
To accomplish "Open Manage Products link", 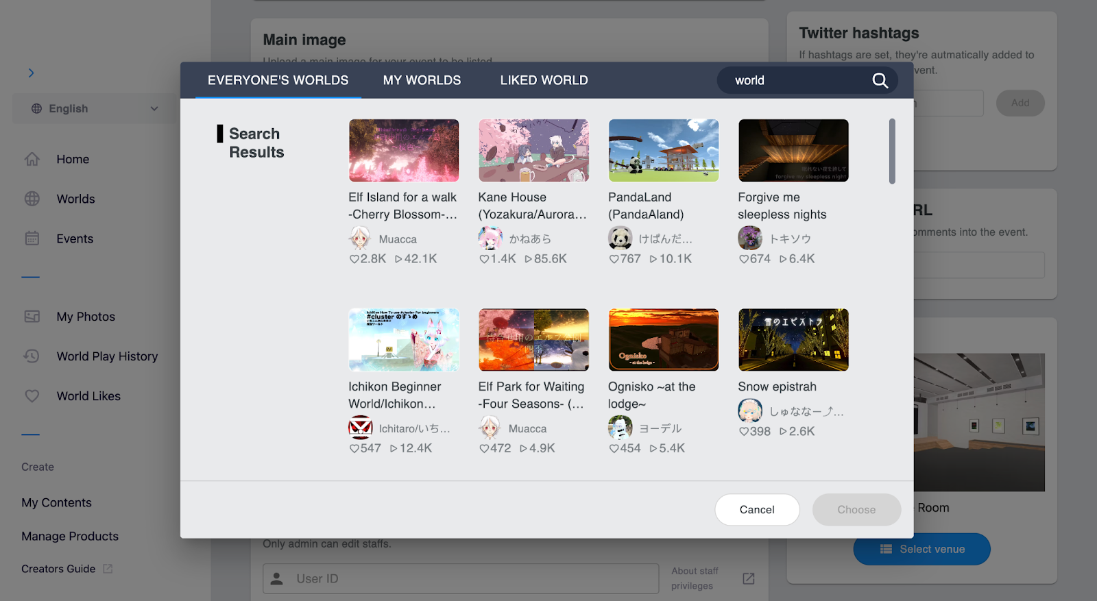I will coord(70,536).
